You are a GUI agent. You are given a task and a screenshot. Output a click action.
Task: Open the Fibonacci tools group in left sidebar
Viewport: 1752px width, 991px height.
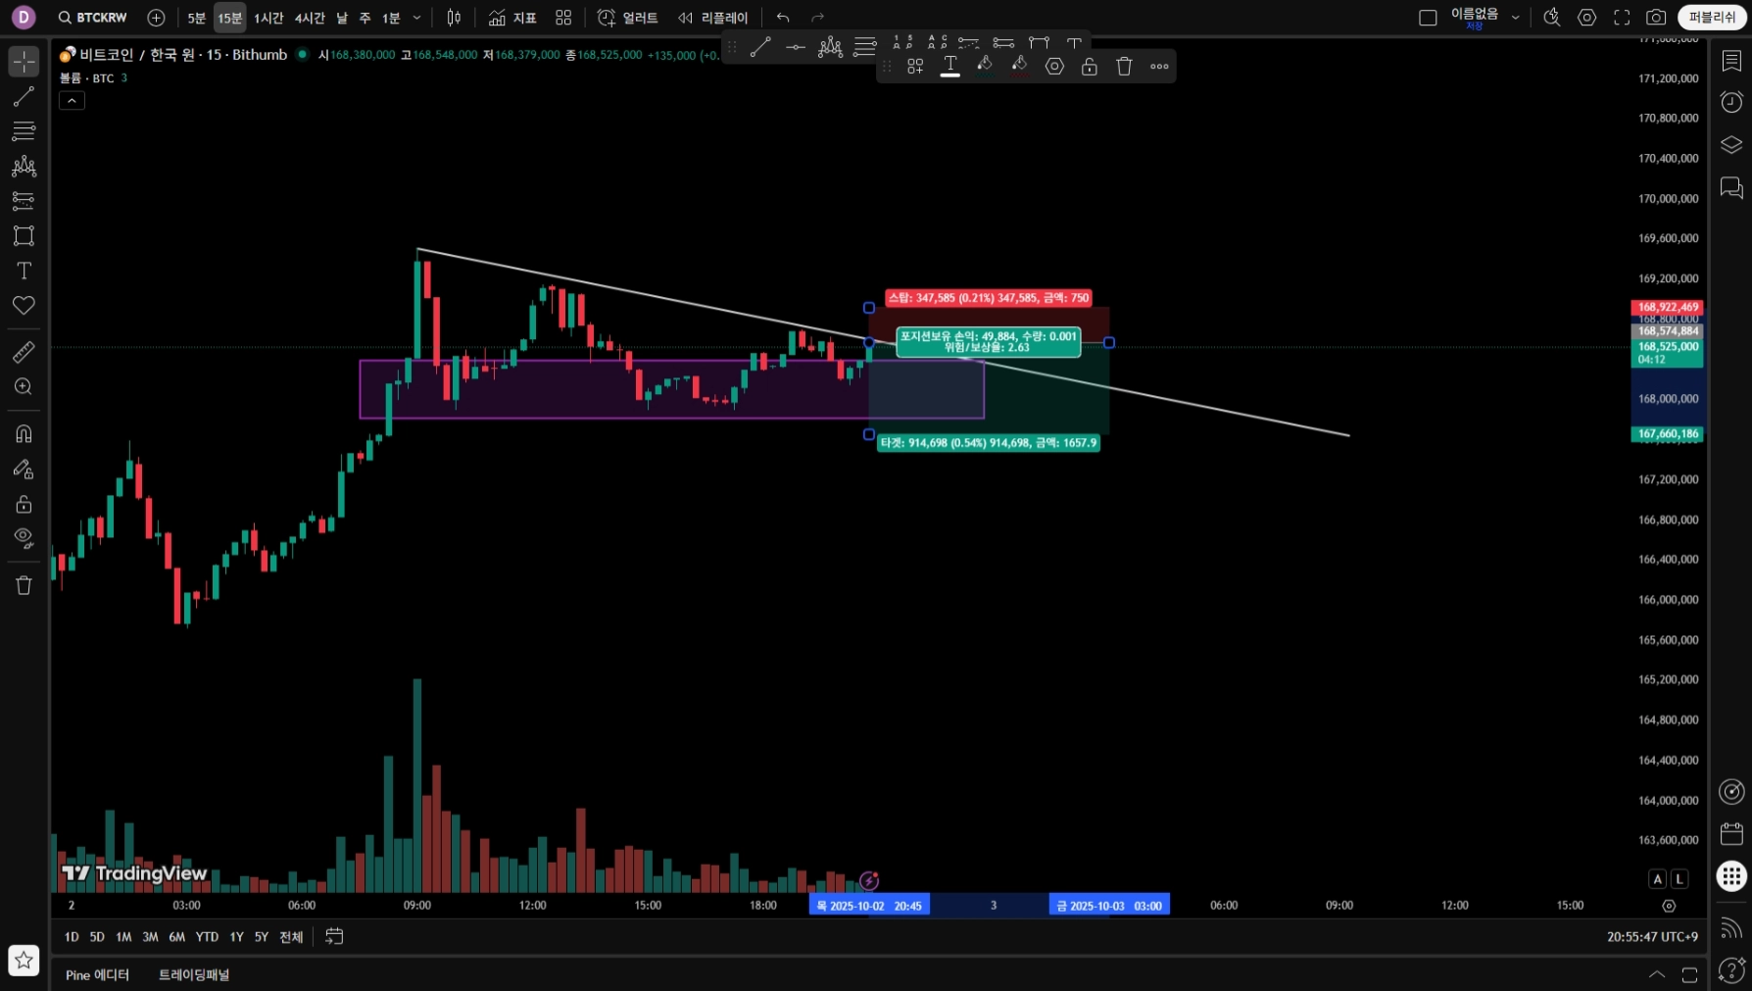[x=24, y=131]
